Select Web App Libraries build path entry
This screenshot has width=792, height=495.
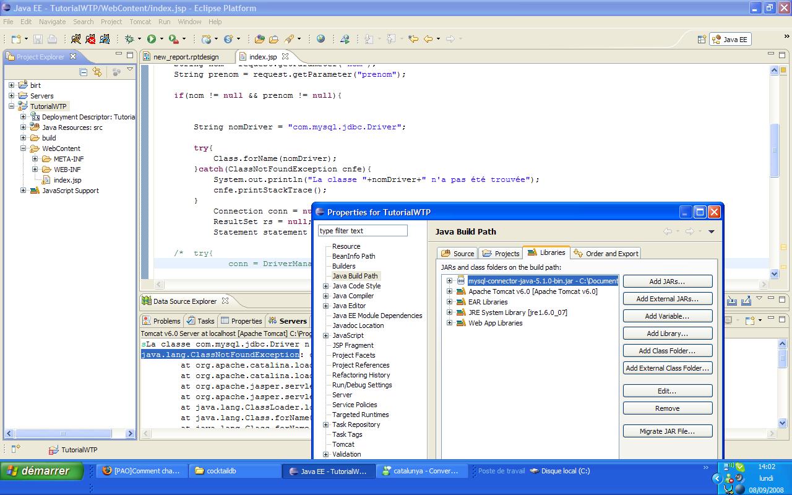(x=495, y=323)
